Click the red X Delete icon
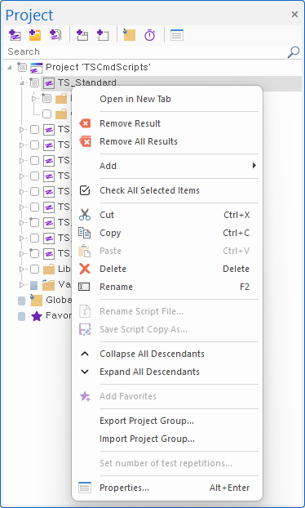 (x=85, y=269)
